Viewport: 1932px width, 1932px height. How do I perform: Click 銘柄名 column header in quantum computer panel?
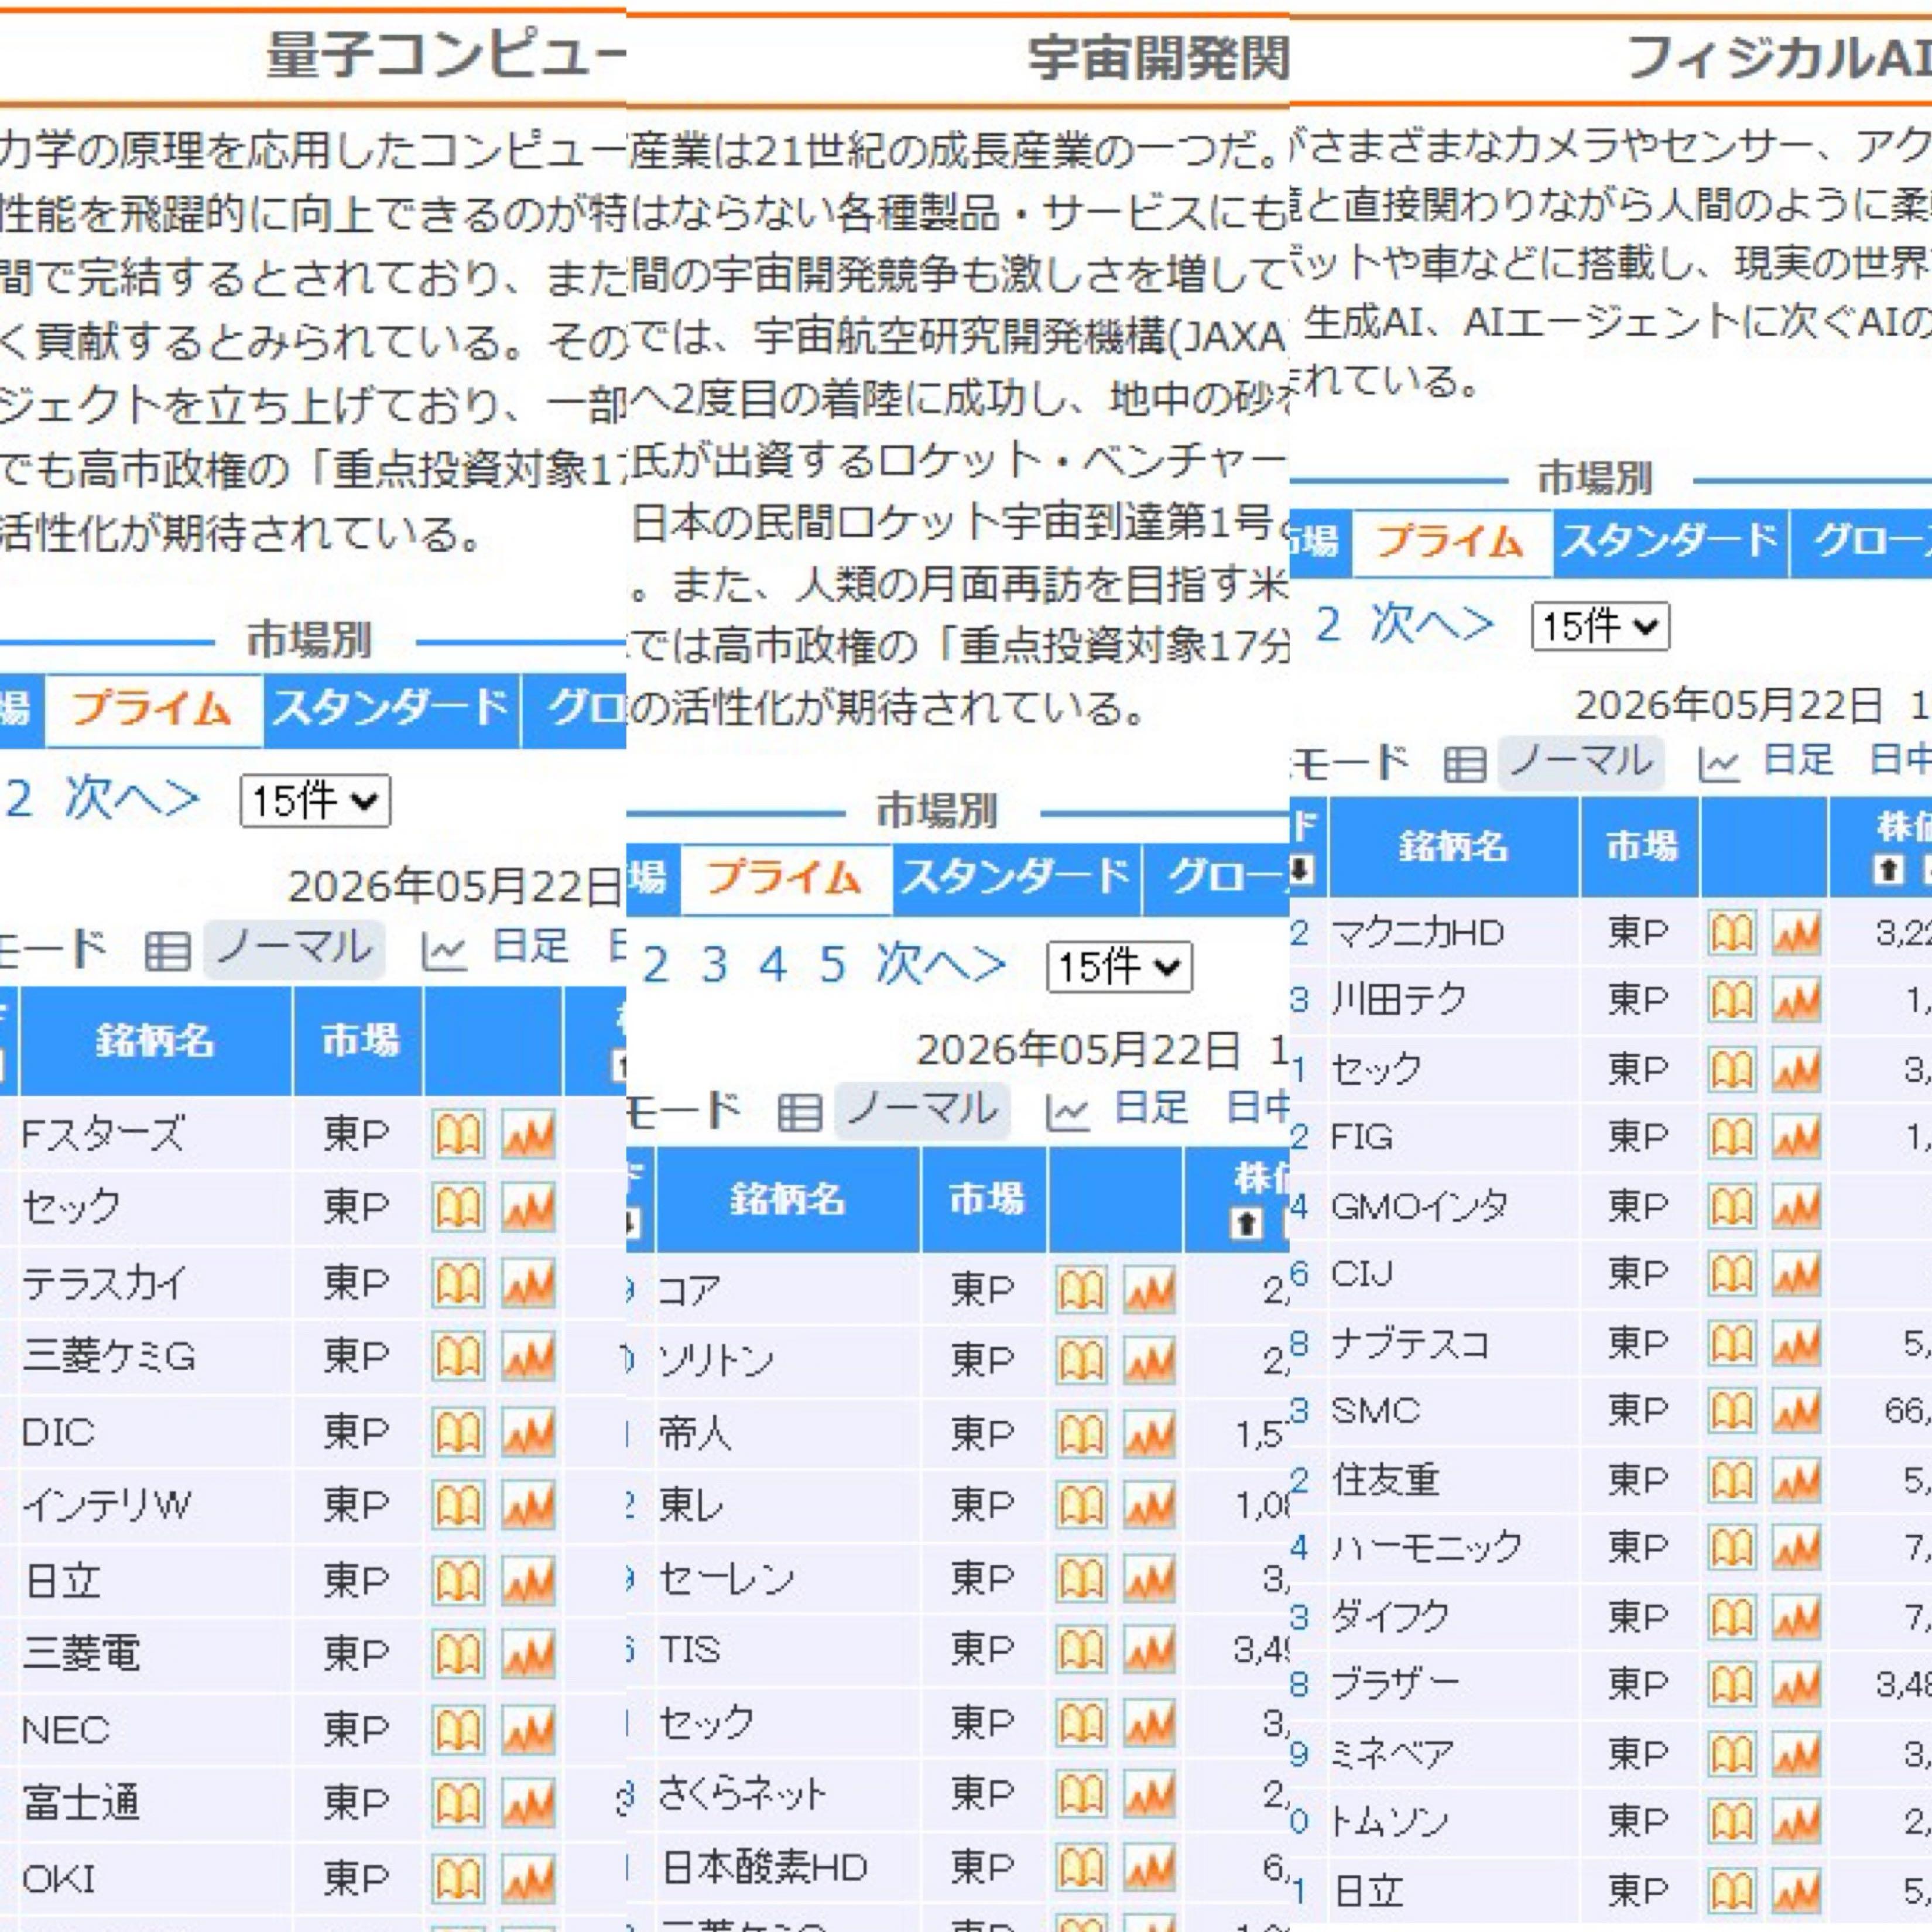156,1041
